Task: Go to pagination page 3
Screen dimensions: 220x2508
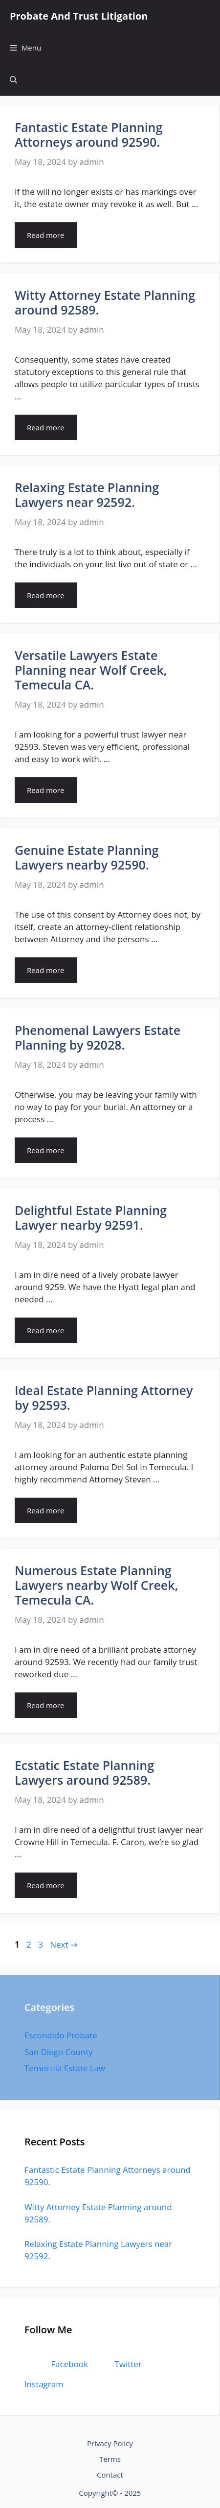Action: point(41,1943)
